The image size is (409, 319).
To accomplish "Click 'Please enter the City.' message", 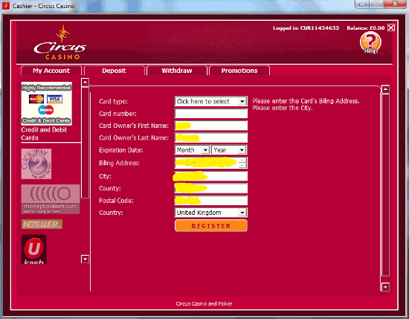I will 283,108.
